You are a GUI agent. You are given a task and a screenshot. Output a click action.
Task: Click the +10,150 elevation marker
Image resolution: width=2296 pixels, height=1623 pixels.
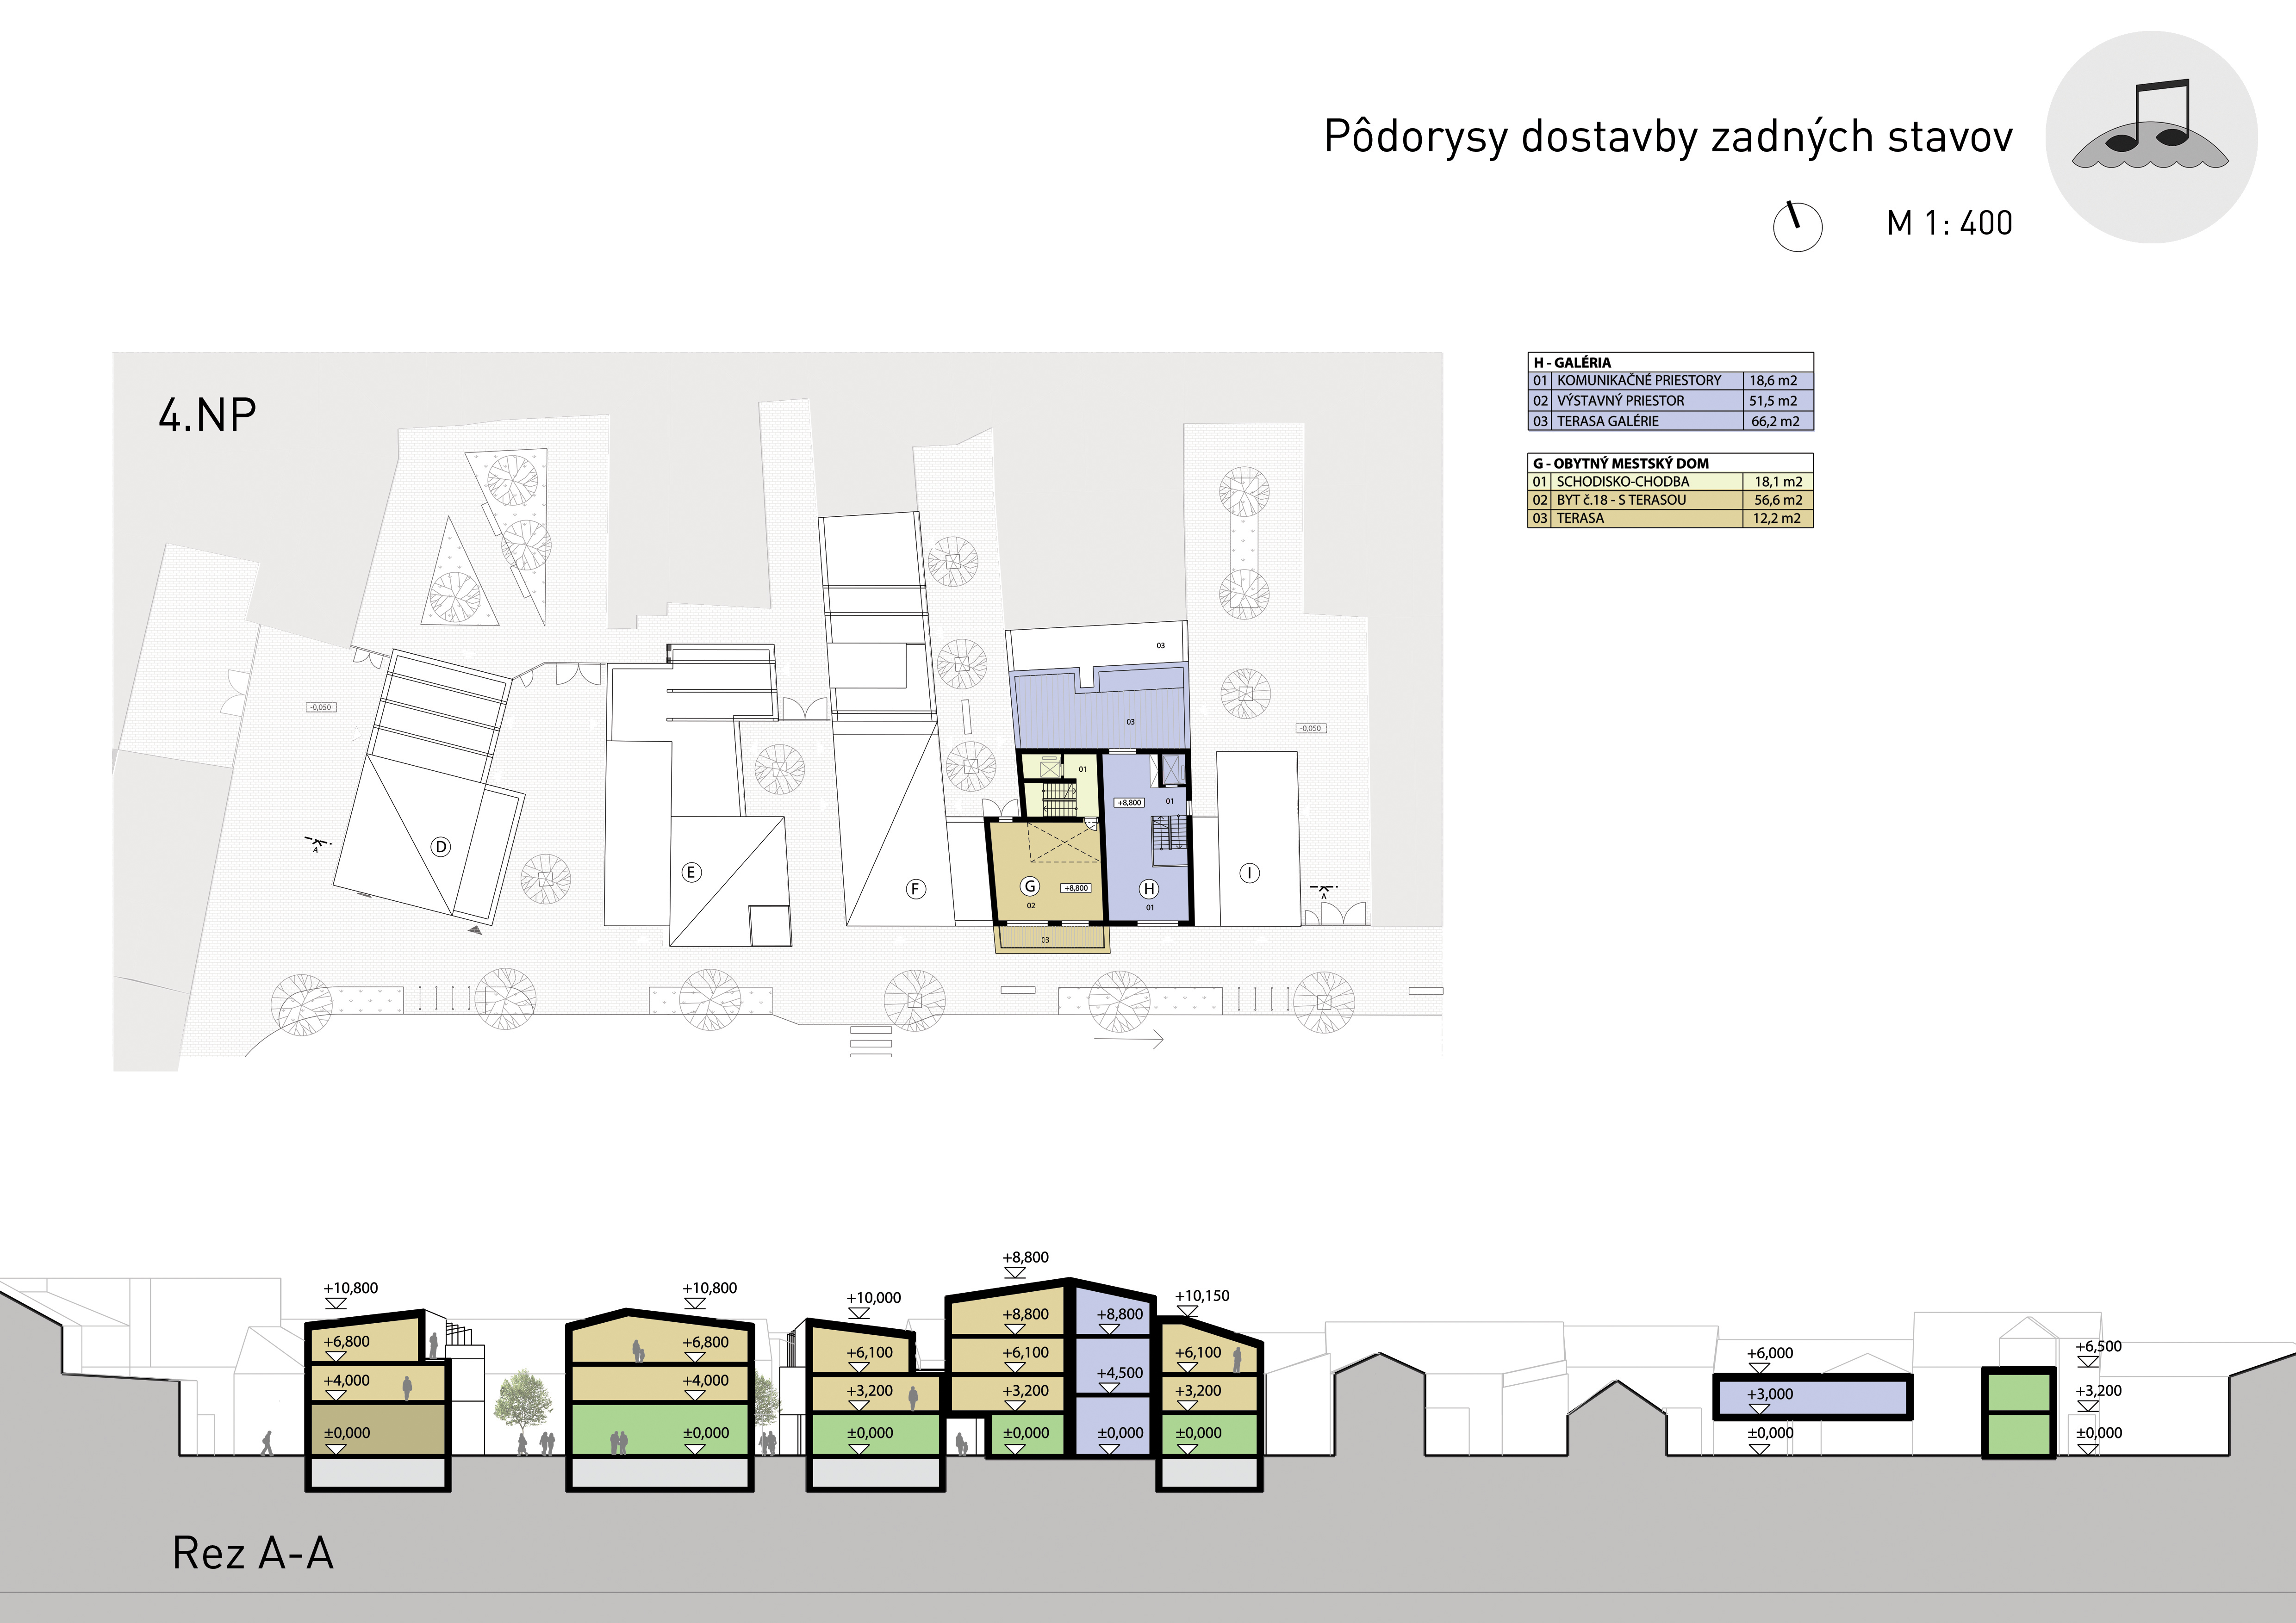[1201, 1296]
